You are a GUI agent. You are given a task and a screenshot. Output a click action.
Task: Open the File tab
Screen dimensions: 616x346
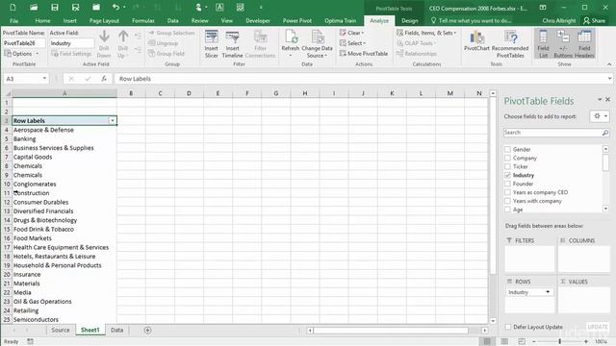click(x=13, y=21)
